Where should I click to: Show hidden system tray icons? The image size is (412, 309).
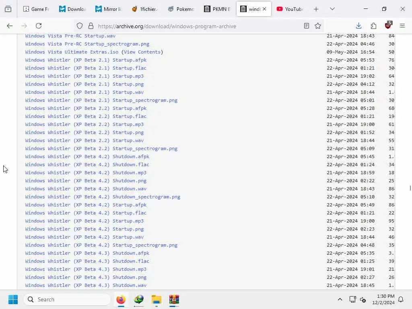340,299
